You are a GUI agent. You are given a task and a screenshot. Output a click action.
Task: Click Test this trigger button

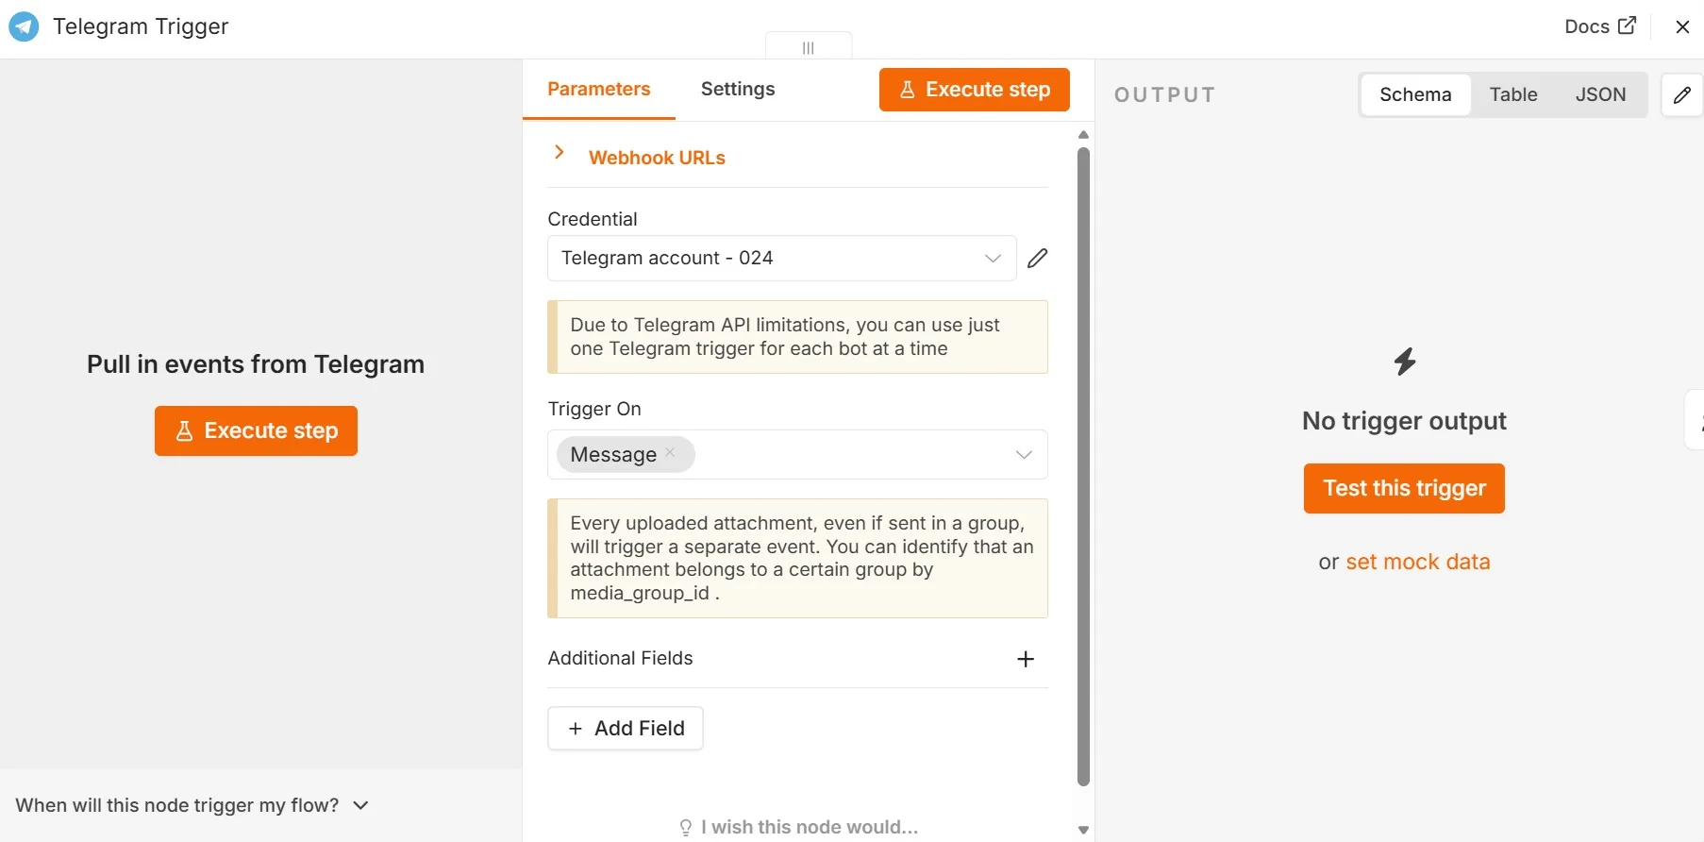1404,488
